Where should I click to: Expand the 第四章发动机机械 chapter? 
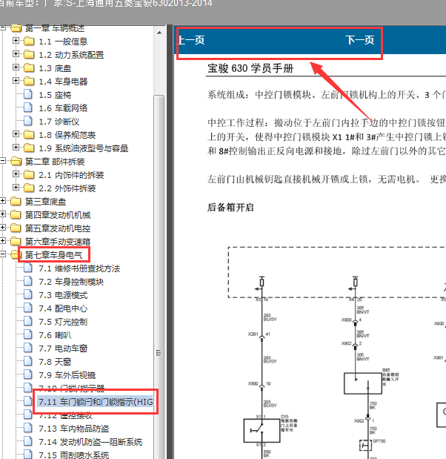pos(3,214)
